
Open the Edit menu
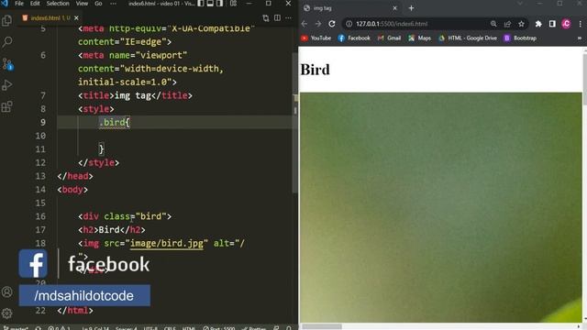pyautogui.click(x=35, y=4)
